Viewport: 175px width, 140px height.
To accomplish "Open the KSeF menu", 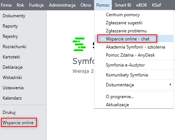I will click(x=157, y=5).
